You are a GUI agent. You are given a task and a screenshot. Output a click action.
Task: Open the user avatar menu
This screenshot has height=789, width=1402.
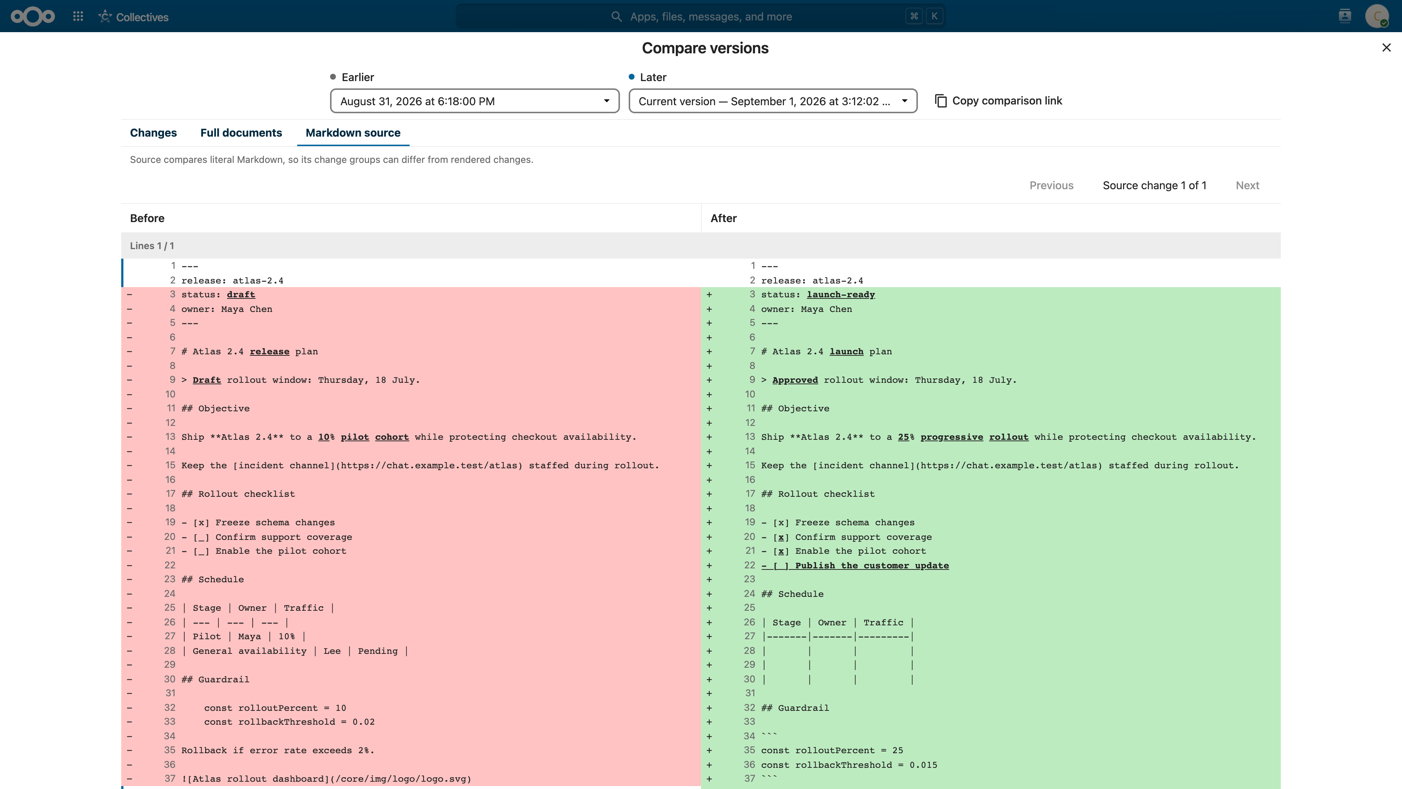tap(1376, 16)
